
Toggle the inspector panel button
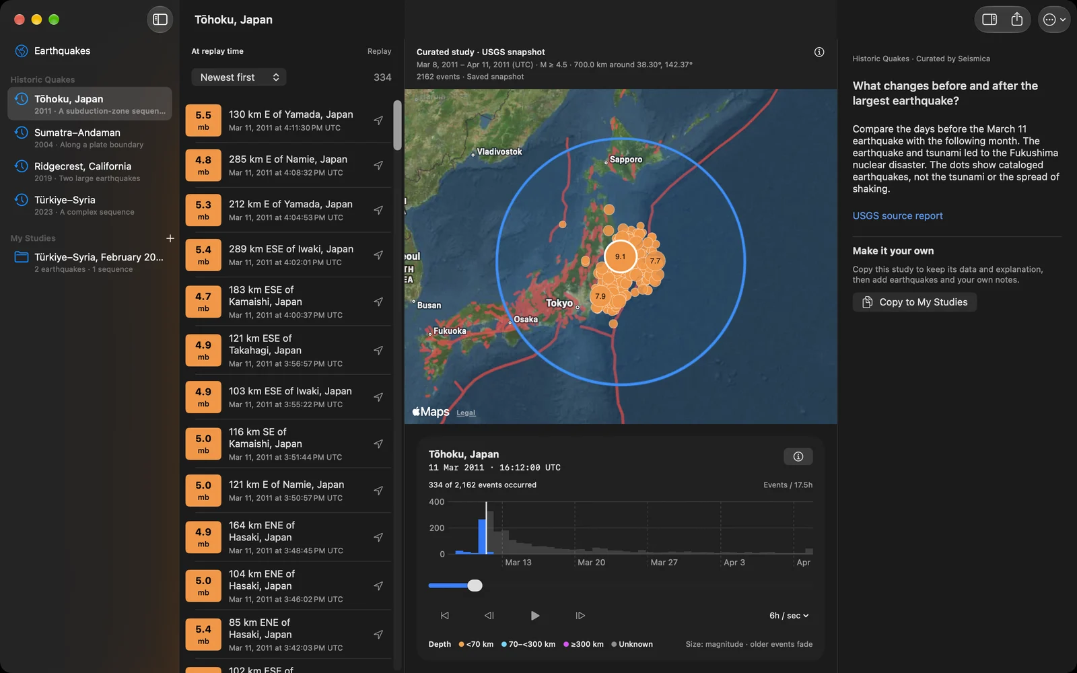[x=989, y=20]
